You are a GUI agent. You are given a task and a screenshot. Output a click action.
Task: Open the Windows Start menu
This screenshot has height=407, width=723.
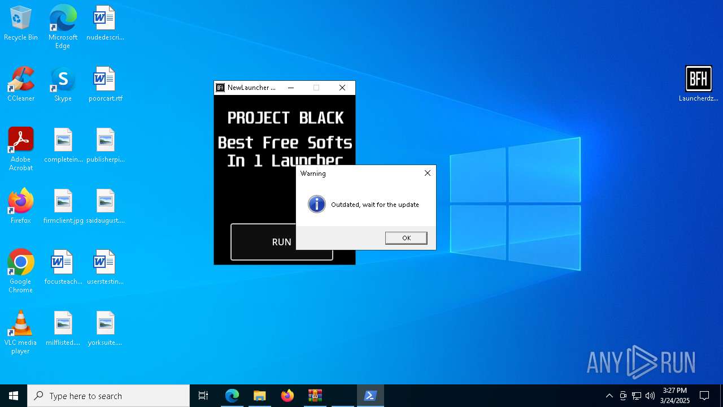14,396
